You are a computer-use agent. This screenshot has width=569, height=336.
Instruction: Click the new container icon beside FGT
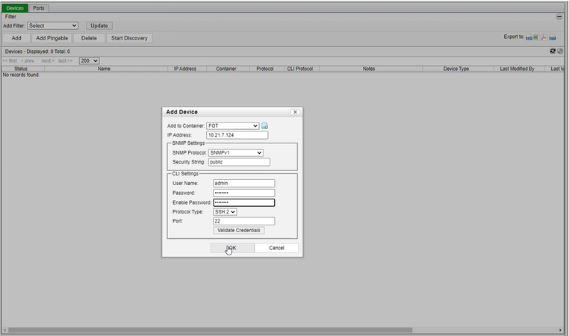click(x=264, y=125)
